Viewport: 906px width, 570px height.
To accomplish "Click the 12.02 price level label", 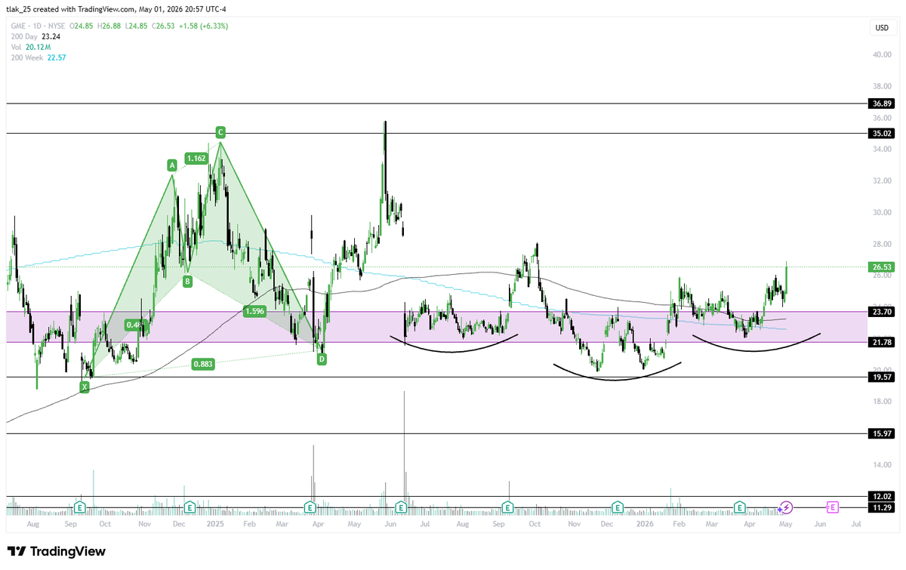I will (x=882, y=497).
